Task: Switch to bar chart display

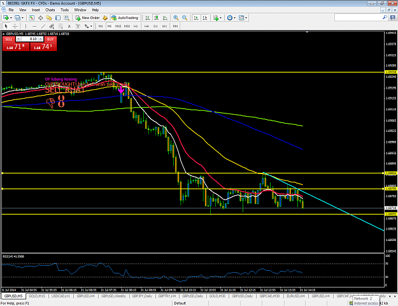Action: point(148,18)
